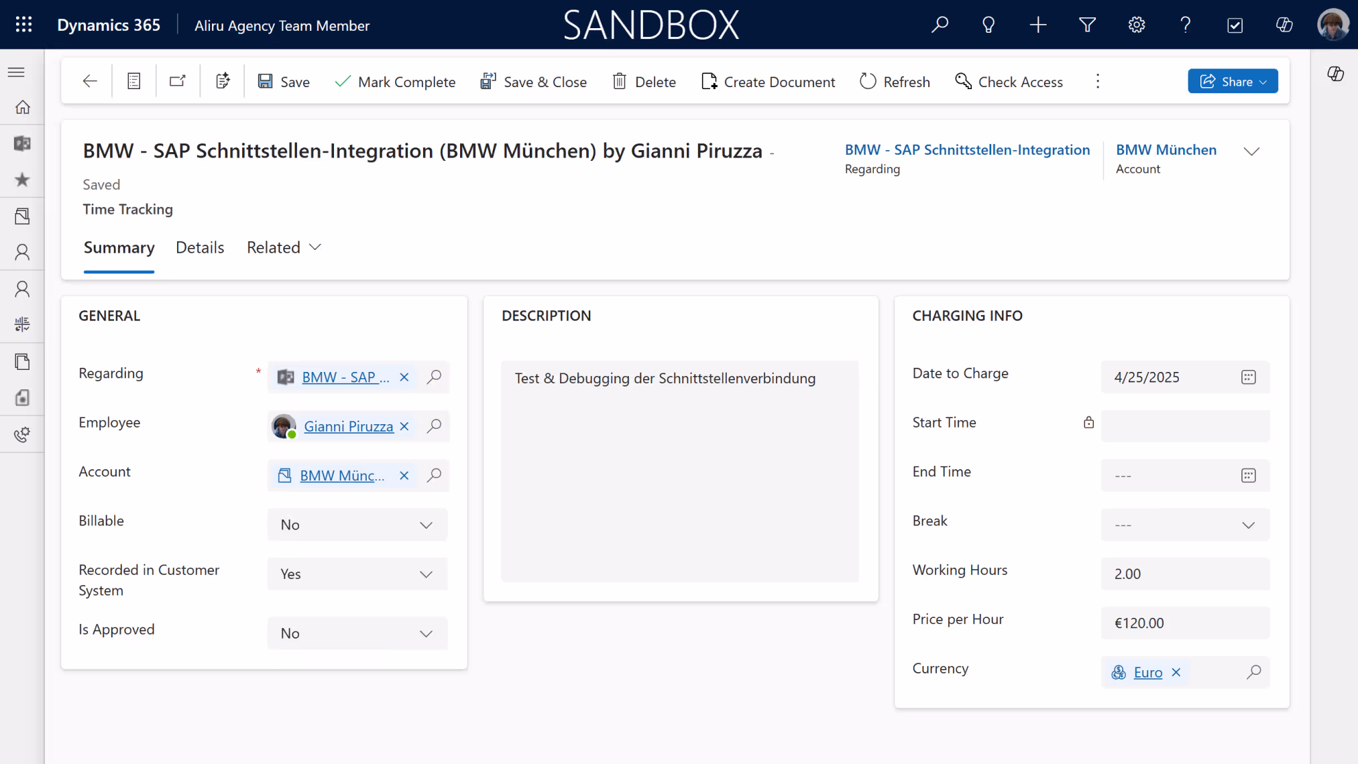Click the search magnifier in top bar
1358x764 pixels.
pos(940,25)
